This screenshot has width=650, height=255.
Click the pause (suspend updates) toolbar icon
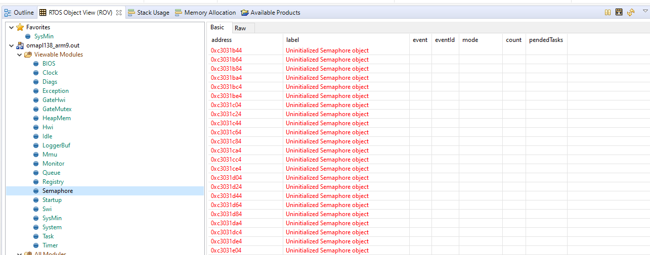pyautogui.click(x=608, y=12)
